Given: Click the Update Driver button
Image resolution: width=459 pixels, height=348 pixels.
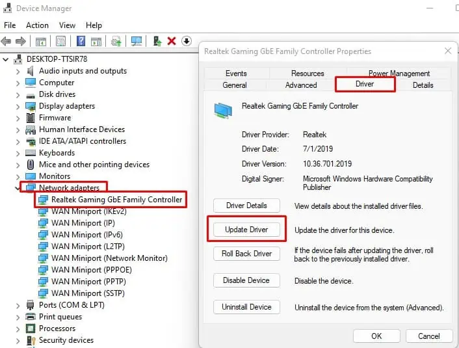Looking at the screenshot, I should (x=246, y=230).
